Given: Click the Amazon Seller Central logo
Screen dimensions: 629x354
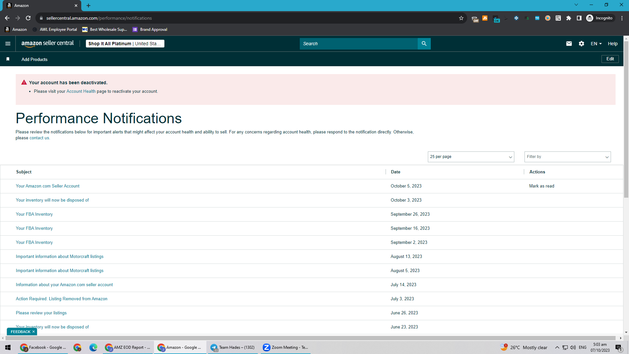Looking at the screenshot, I should point(48,44).
